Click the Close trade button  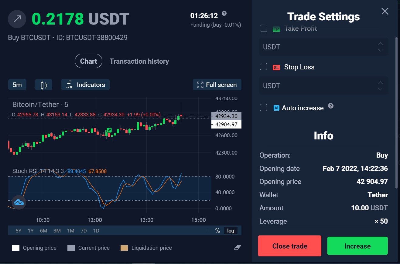(x=290, y=246)
